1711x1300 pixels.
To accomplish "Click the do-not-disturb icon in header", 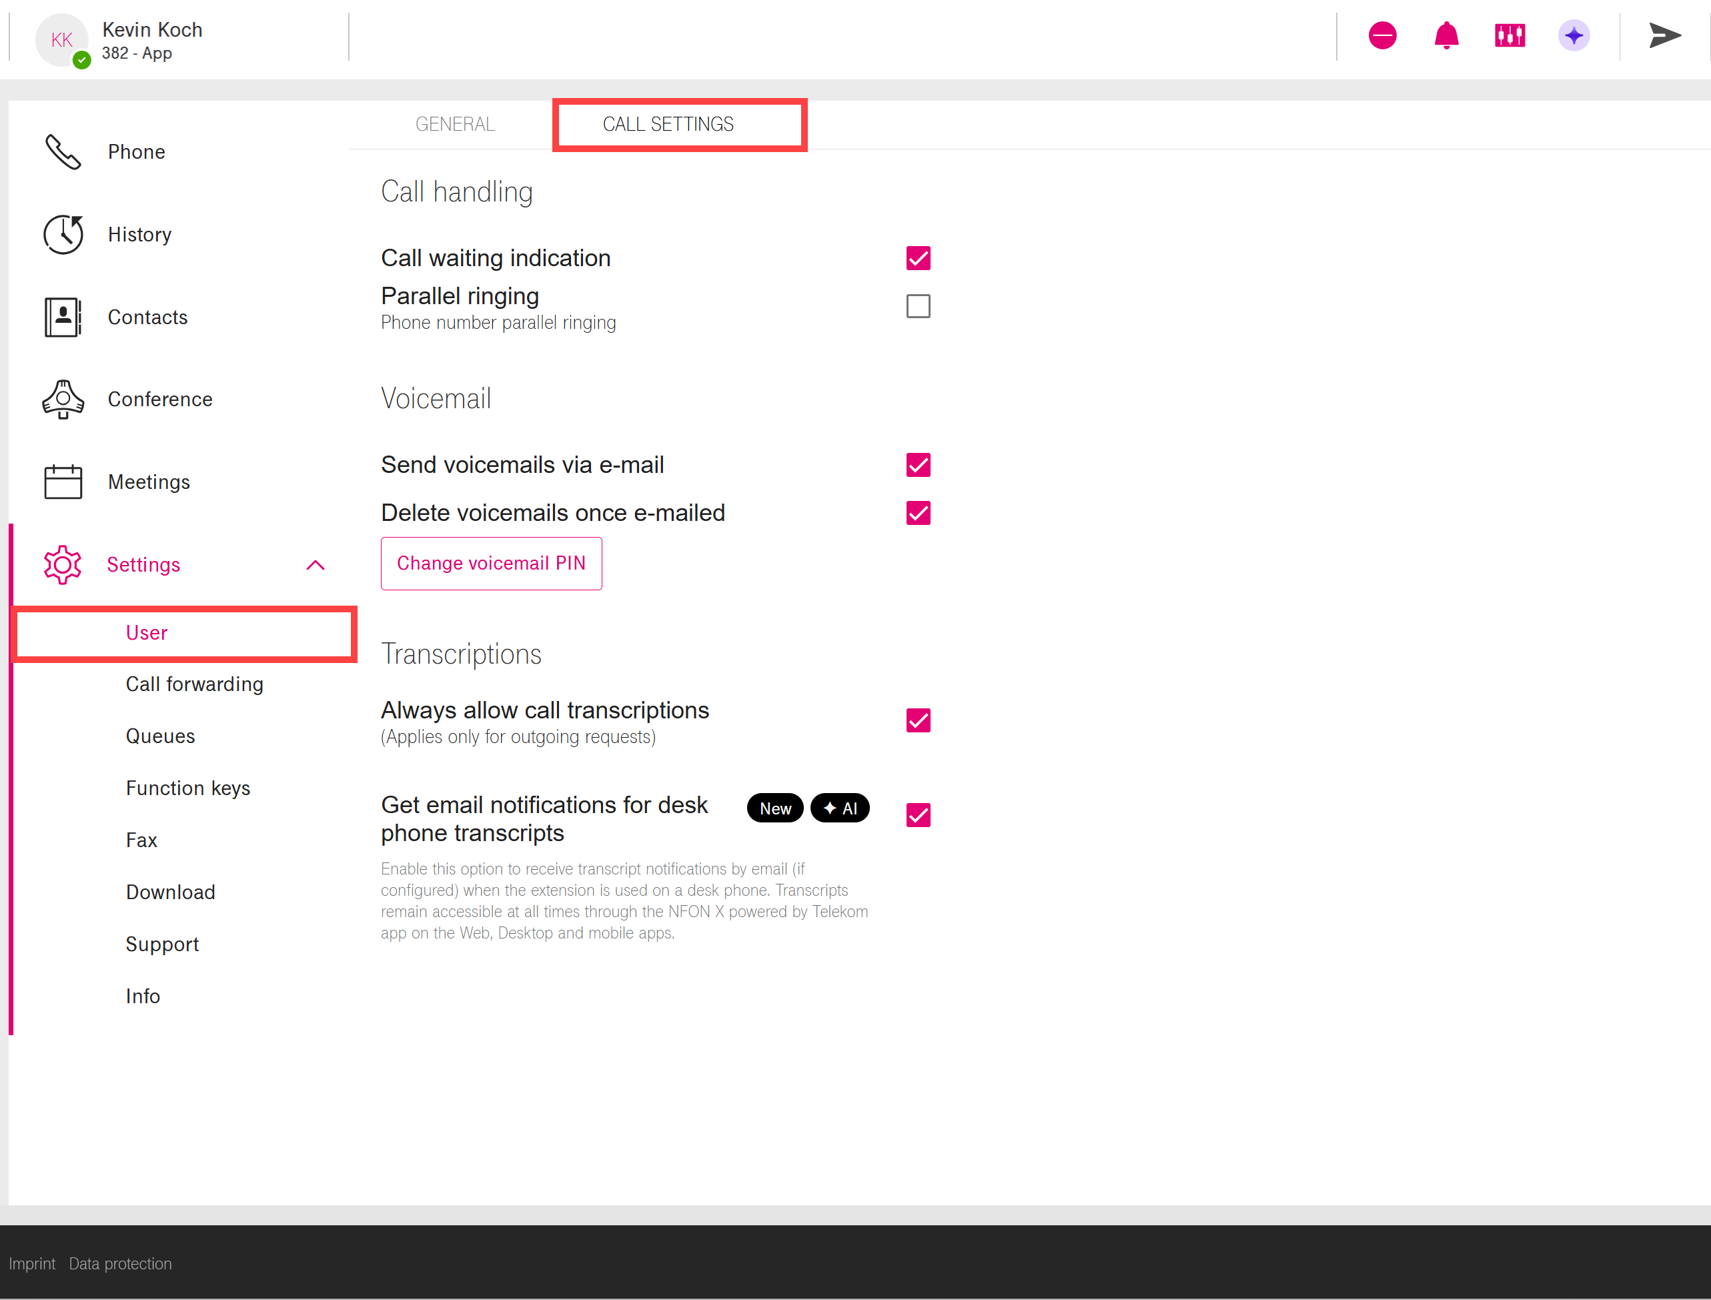I will coord(1382,35).
